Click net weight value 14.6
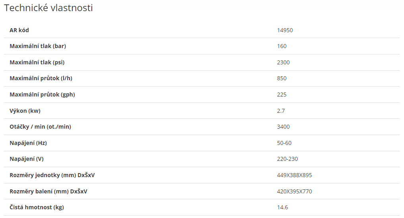The width and height of the screenshot is (404, 218). tap(282, 207)
